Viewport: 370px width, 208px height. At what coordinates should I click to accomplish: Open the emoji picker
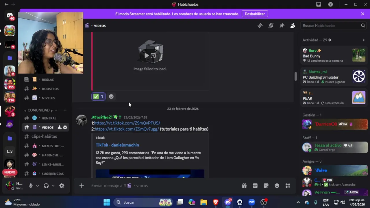[x=277, y=186]
